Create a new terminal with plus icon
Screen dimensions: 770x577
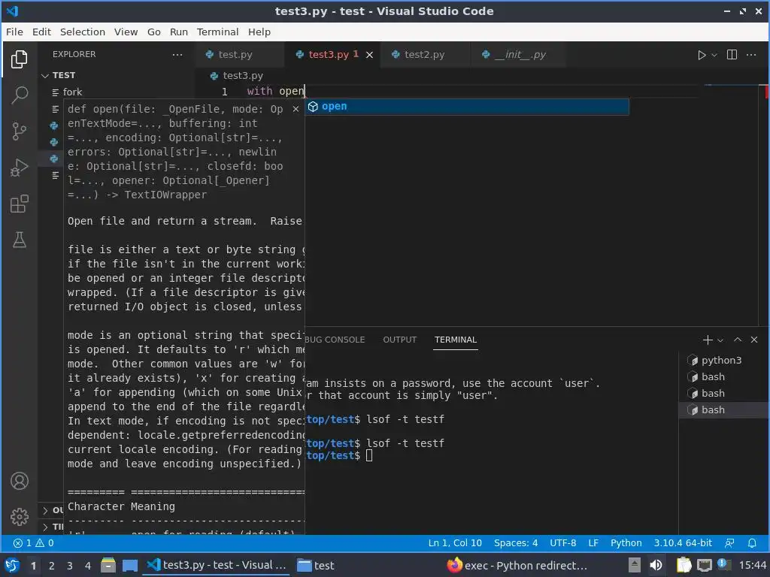pyautogui.click(x=708, y=340)
